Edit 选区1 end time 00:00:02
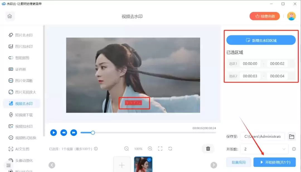 point(277,64)
